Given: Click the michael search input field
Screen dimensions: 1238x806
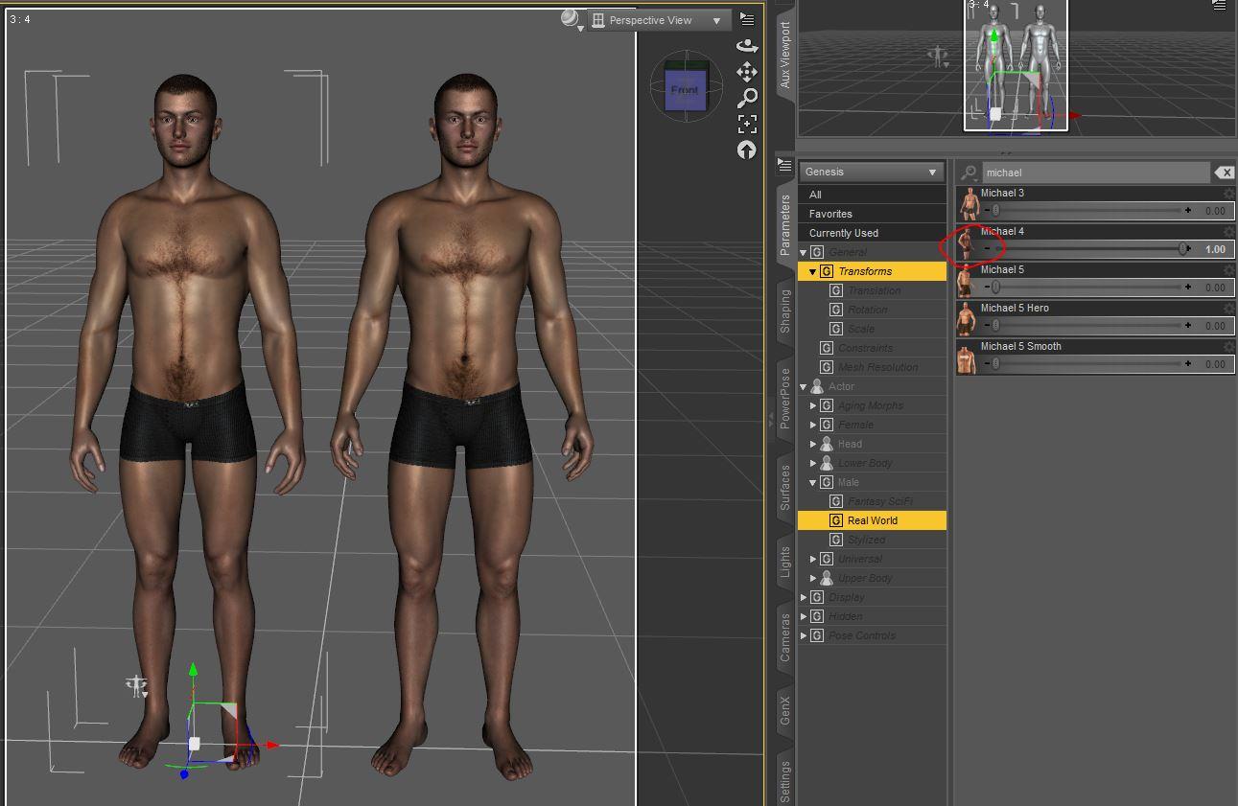Looking at the screenshot, I should [x=1095, y=173].
